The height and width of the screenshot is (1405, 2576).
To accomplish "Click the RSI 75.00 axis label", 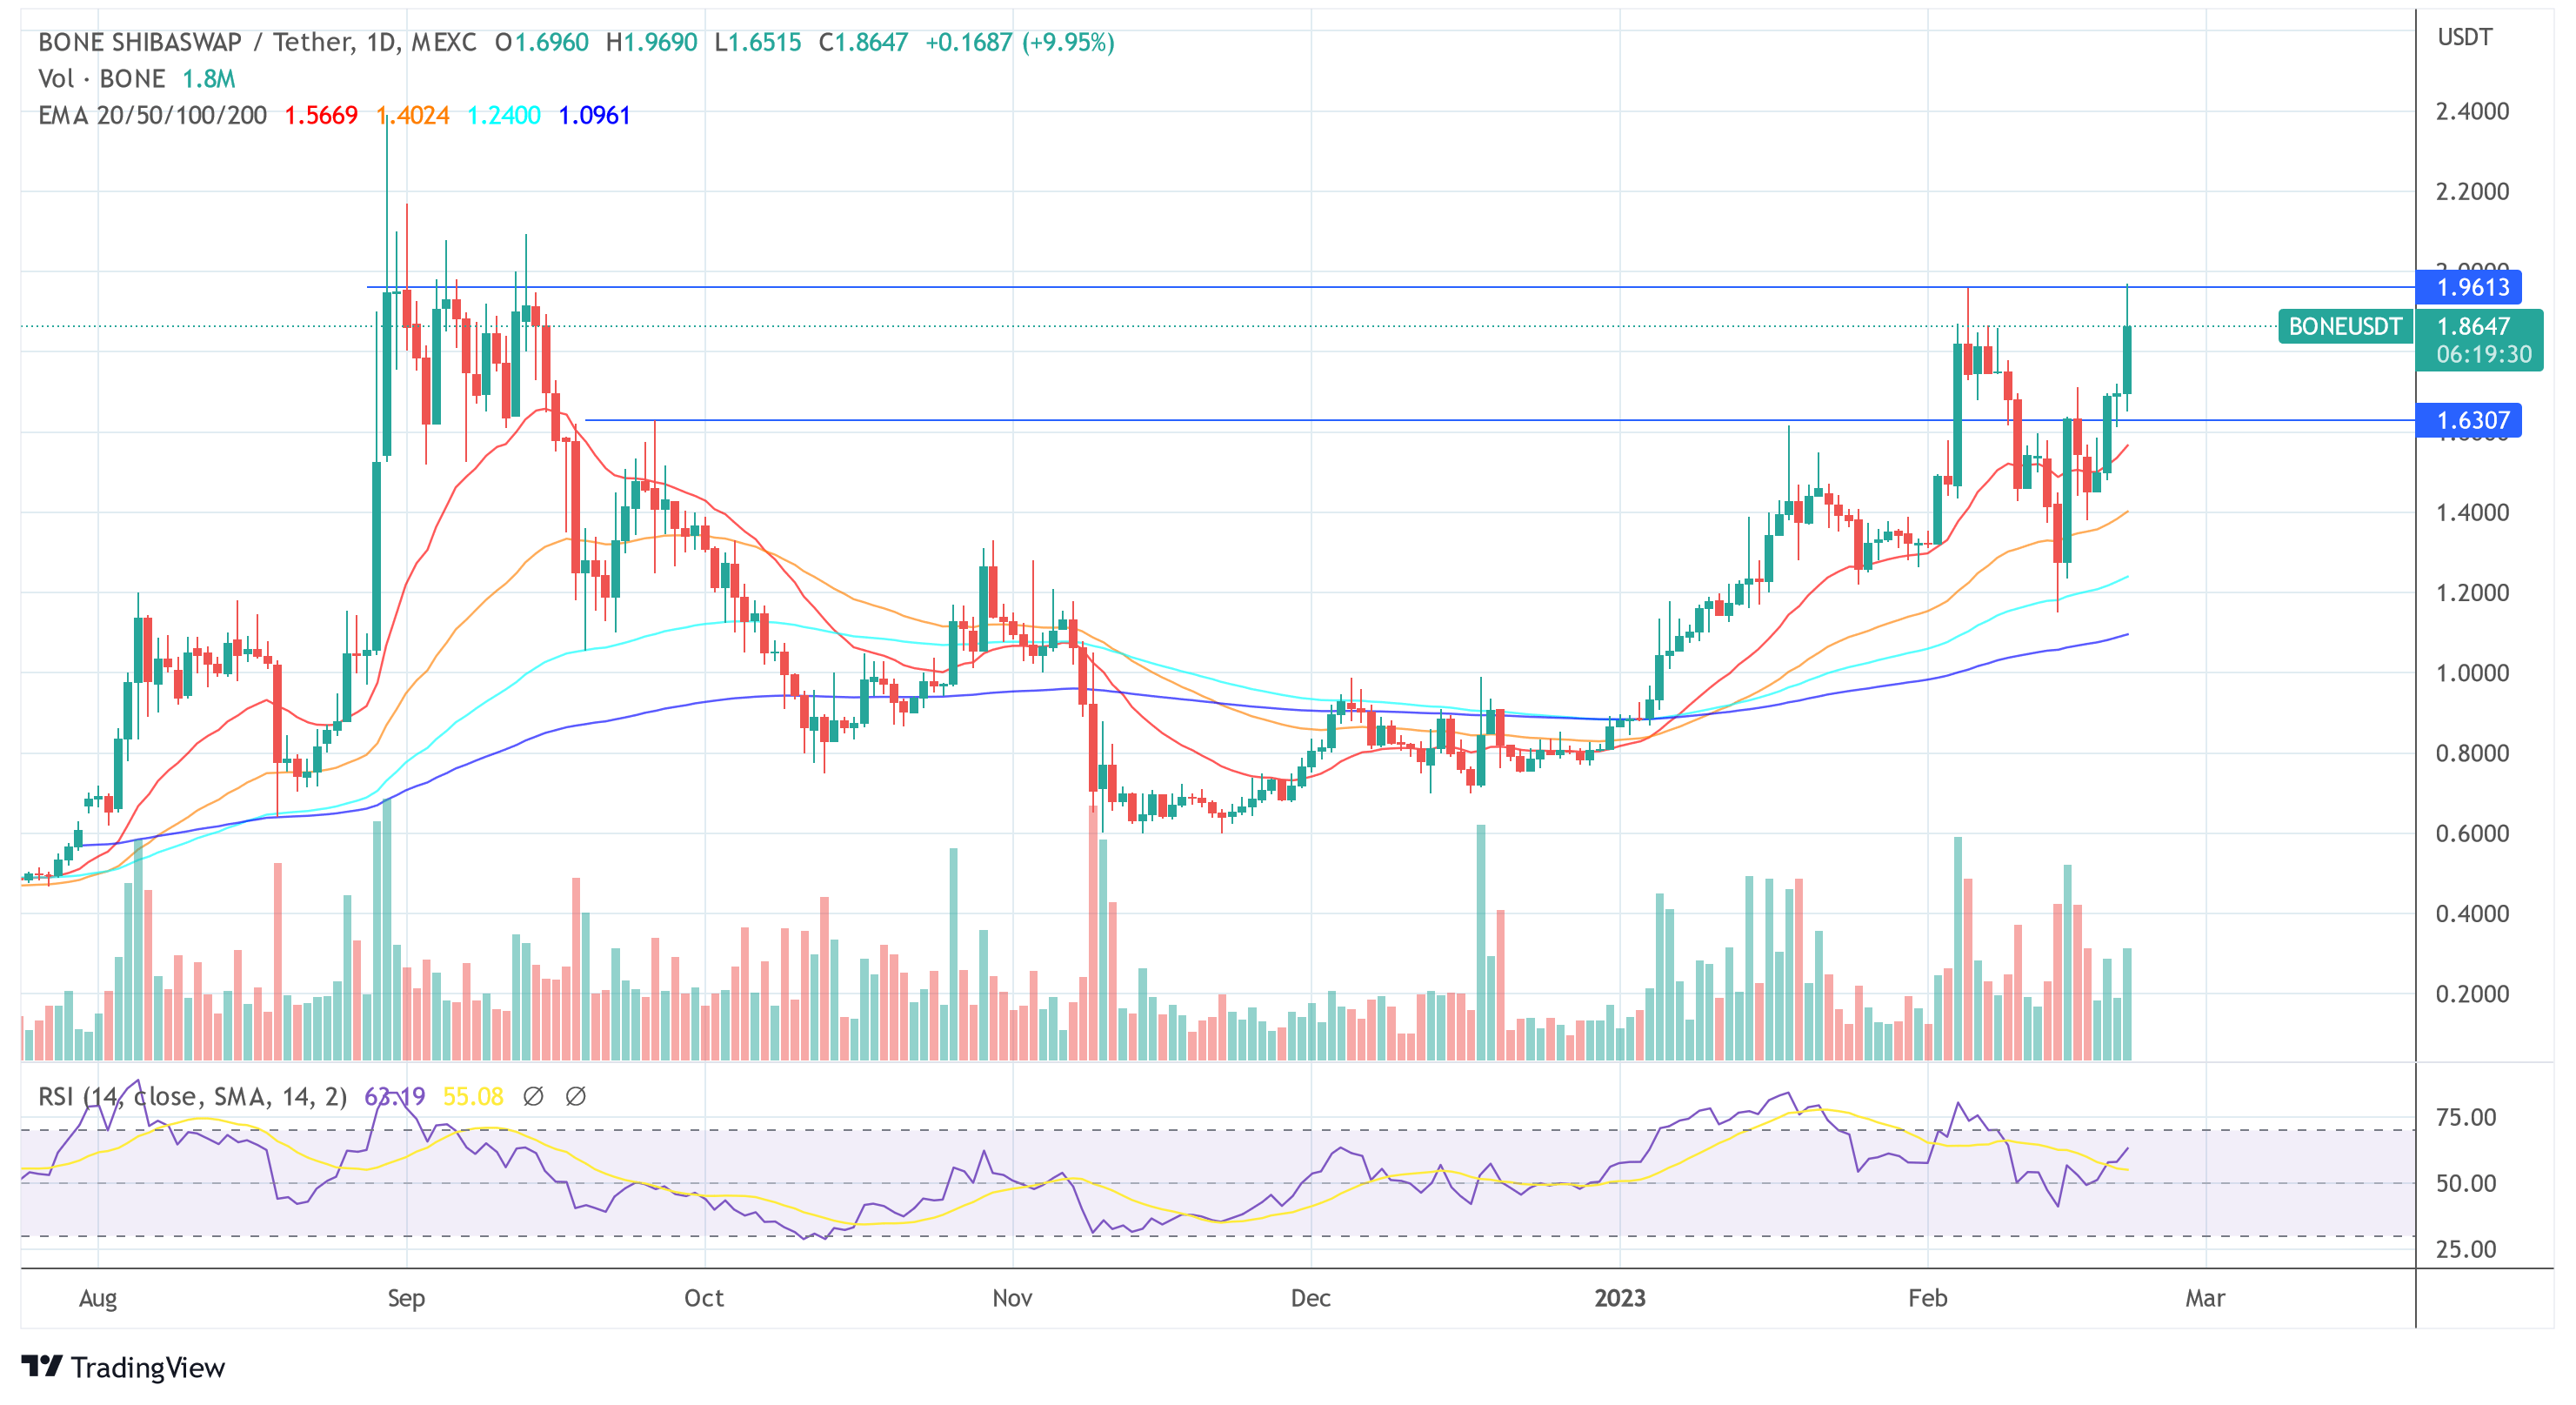I will pyautogui.click(x=2466, y=1118).
